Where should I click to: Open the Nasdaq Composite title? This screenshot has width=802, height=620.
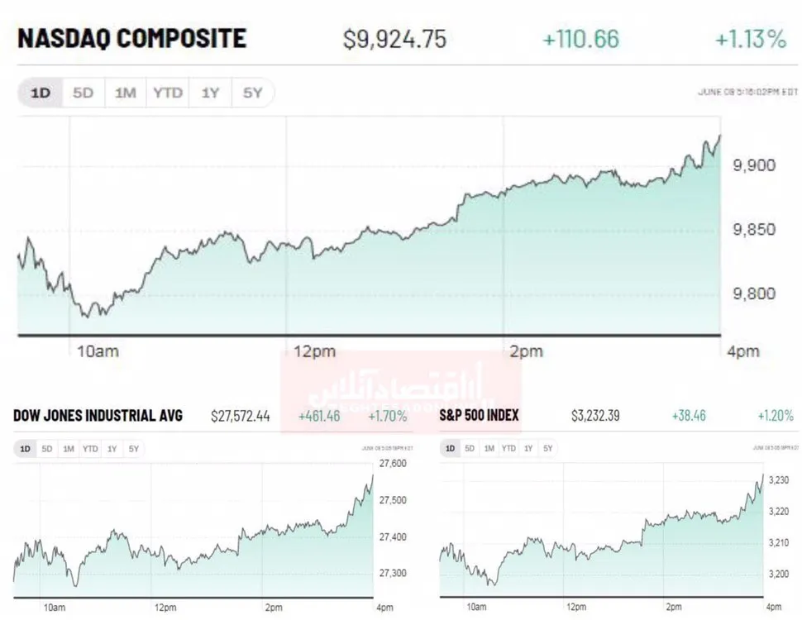[132, 38]
